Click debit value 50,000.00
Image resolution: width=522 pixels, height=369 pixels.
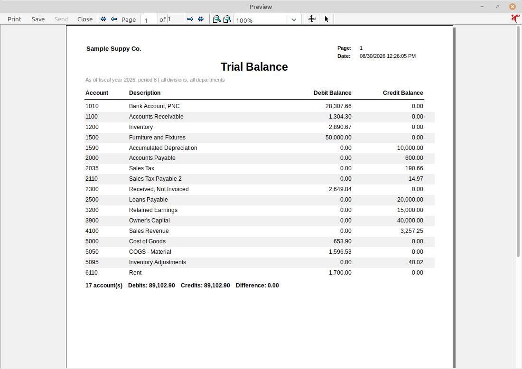[338, 138]
